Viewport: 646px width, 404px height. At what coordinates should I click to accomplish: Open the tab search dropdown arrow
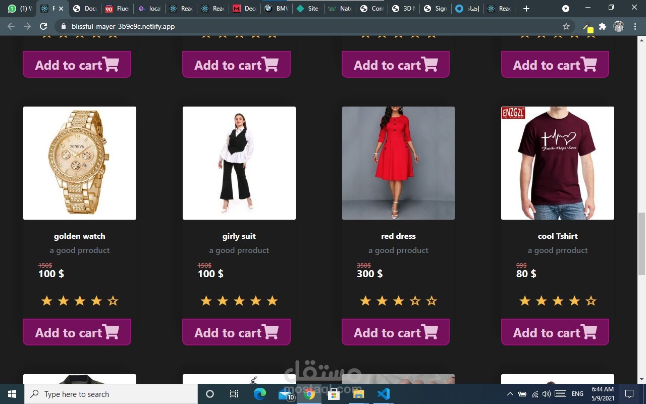coord(565,9)
